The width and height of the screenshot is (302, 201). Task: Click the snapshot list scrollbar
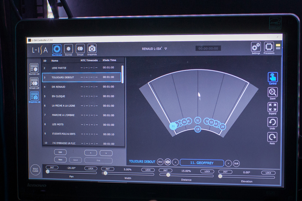click(x=122, y=74)
